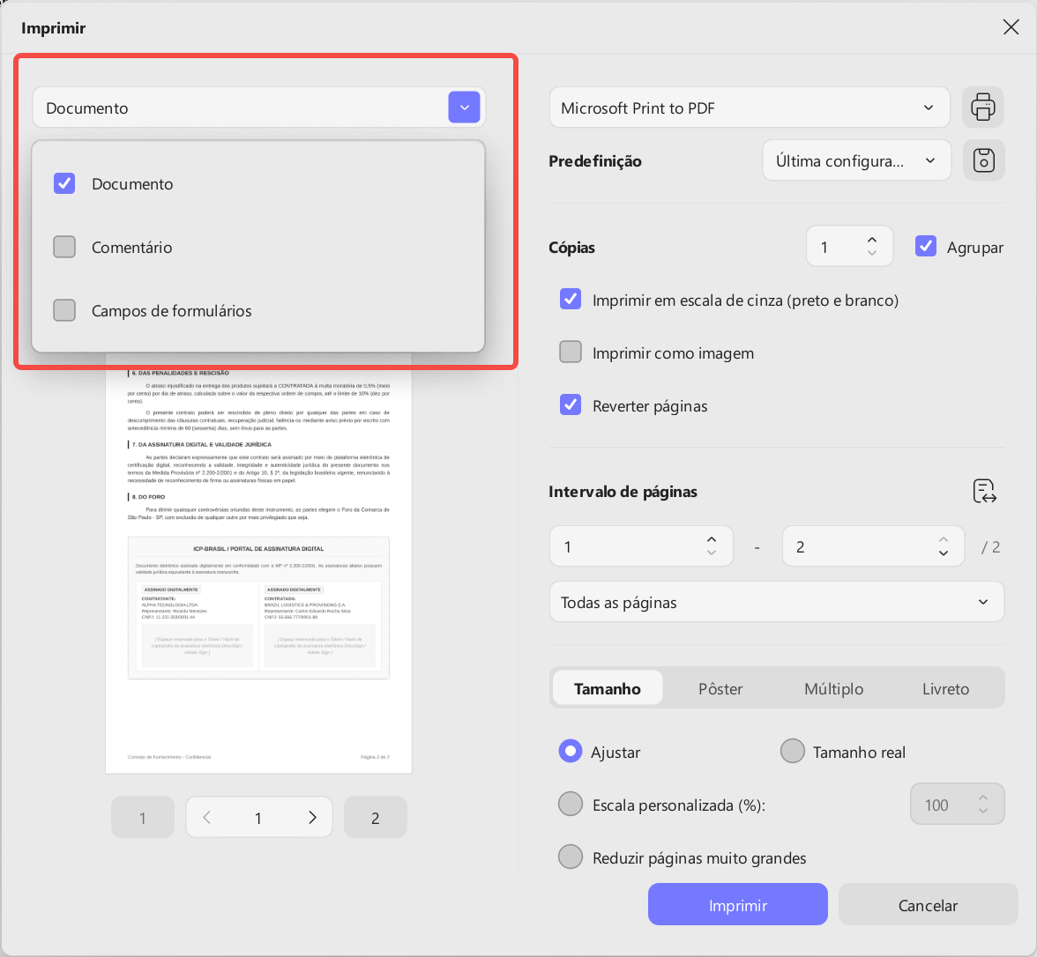Screen dimensions: 1037x957
Task: Select Reduzir páginas muito grandes
Action: pos(570,857)
